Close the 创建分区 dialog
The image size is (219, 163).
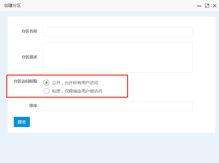[x=215, y=6]
